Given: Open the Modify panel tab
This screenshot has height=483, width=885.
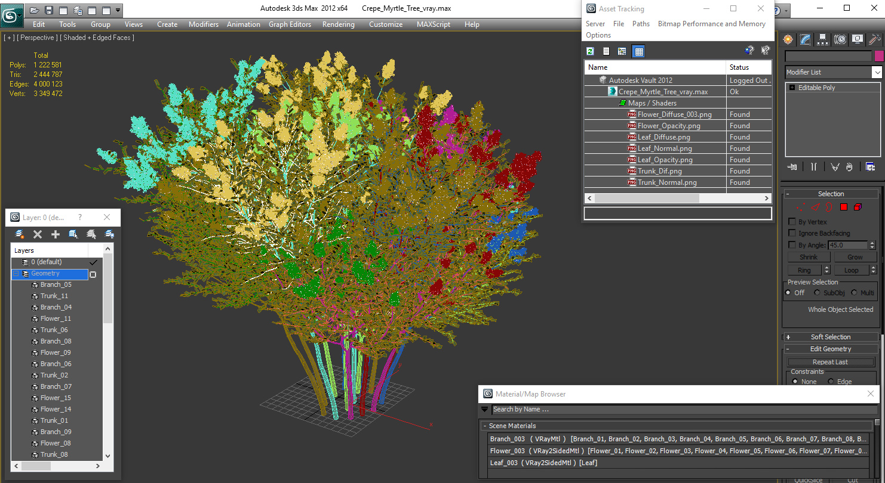Looking at the screenshot, I should pos(806,39).
